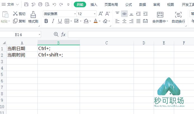This screenshot has height=114, width=194.
Task: Click the increase font size A+ icon
Action: click(x=101, y=14)
